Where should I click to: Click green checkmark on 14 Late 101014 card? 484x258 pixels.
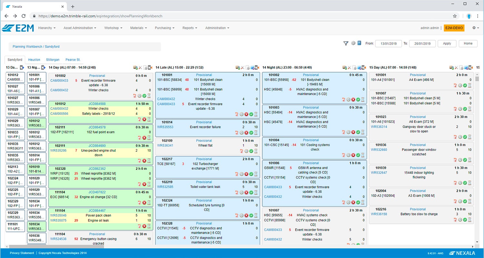251,133
